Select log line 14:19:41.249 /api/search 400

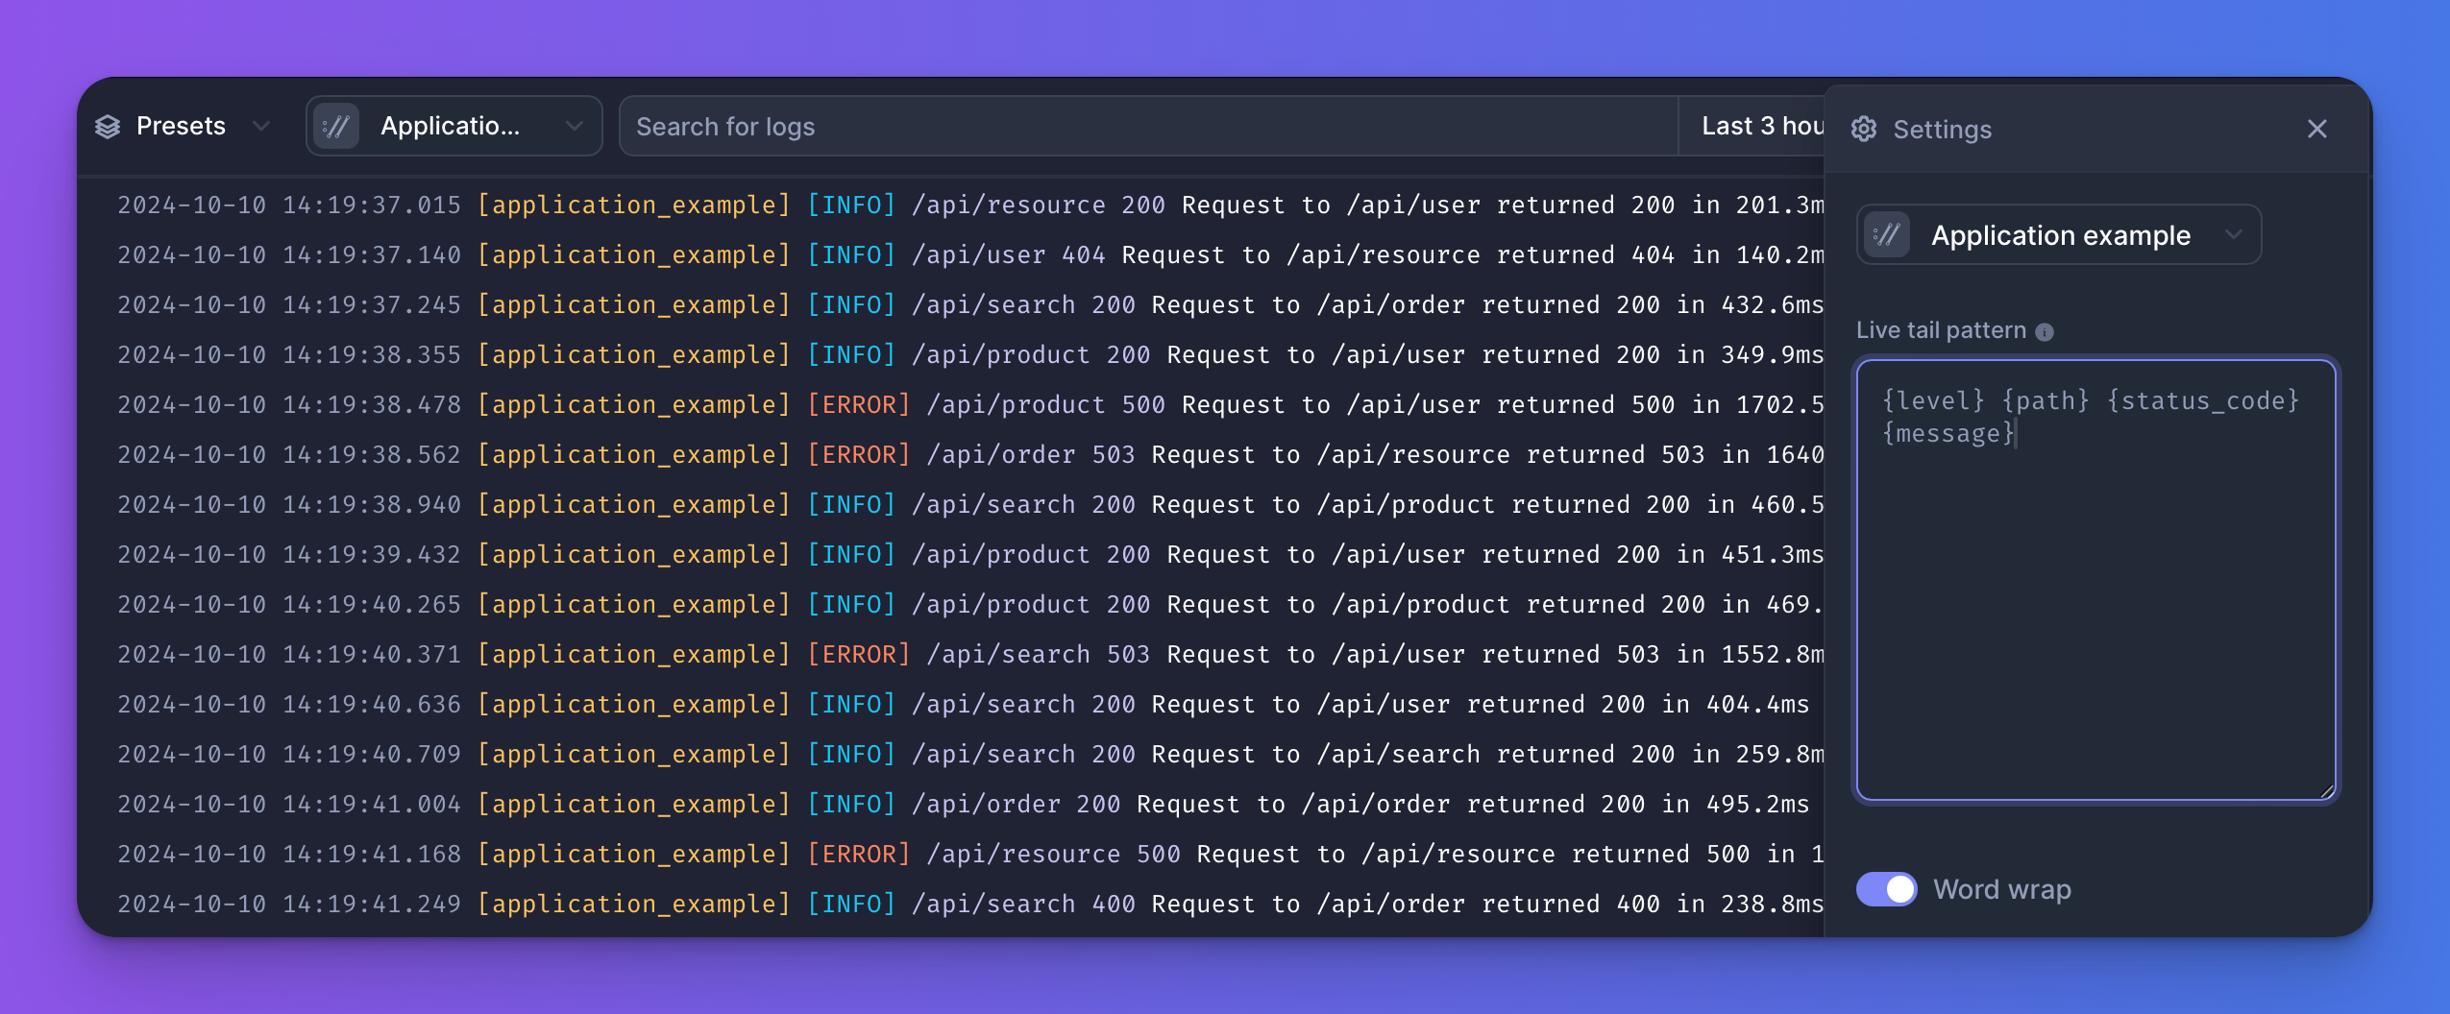coord(970,904)
